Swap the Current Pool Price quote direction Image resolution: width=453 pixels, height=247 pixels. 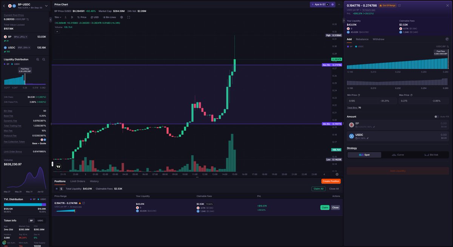click(28, 19)
